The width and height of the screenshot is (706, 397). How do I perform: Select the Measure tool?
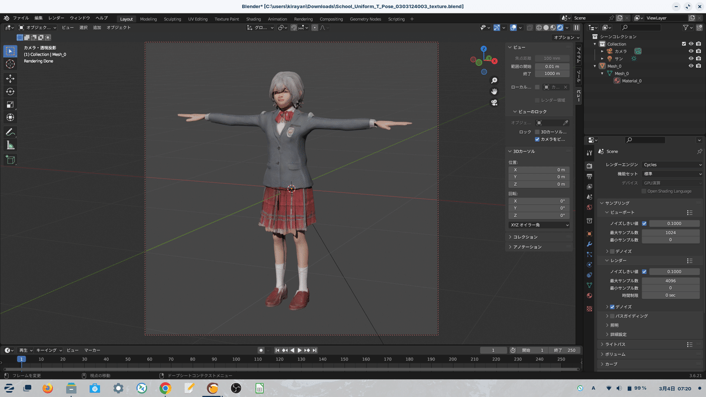(x=9, y=145)
